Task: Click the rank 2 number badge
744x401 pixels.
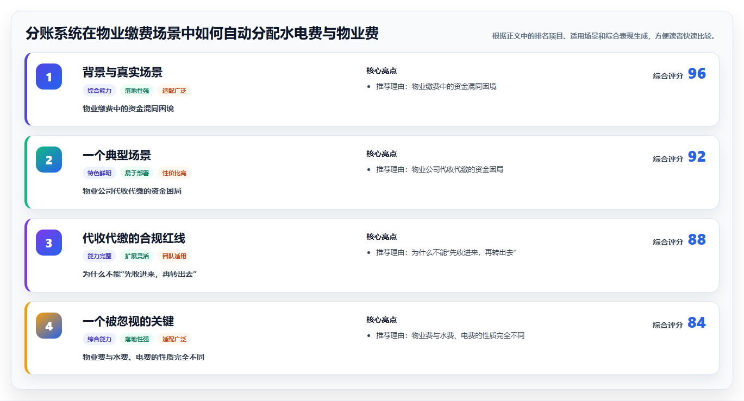Action: tap(49, 160)
